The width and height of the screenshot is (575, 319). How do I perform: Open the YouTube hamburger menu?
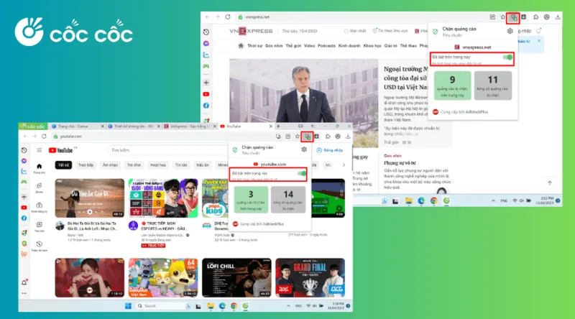pyautogui.click(x=40, y=150)
